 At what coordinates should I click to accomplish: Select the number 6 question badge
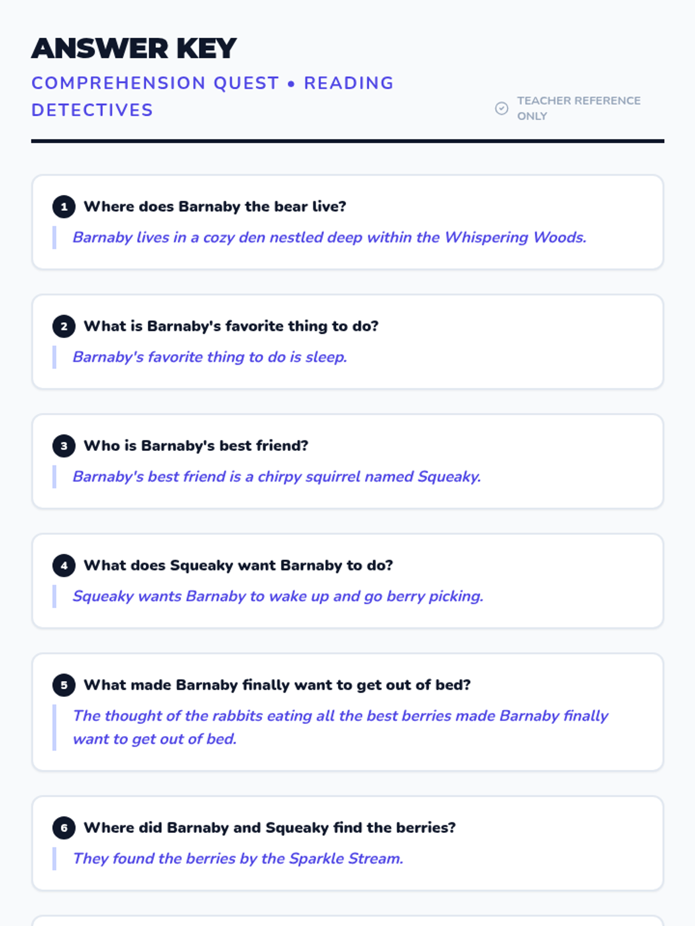64,828
